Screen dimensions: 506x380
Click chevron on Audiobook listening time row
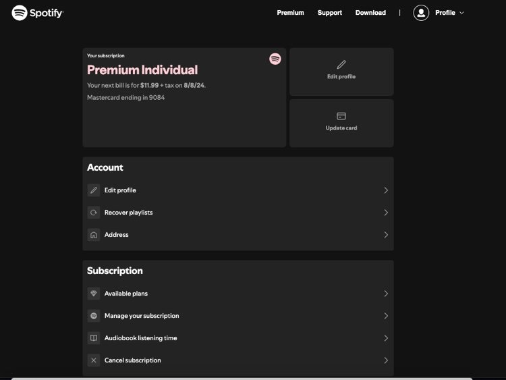click(386, 338)
